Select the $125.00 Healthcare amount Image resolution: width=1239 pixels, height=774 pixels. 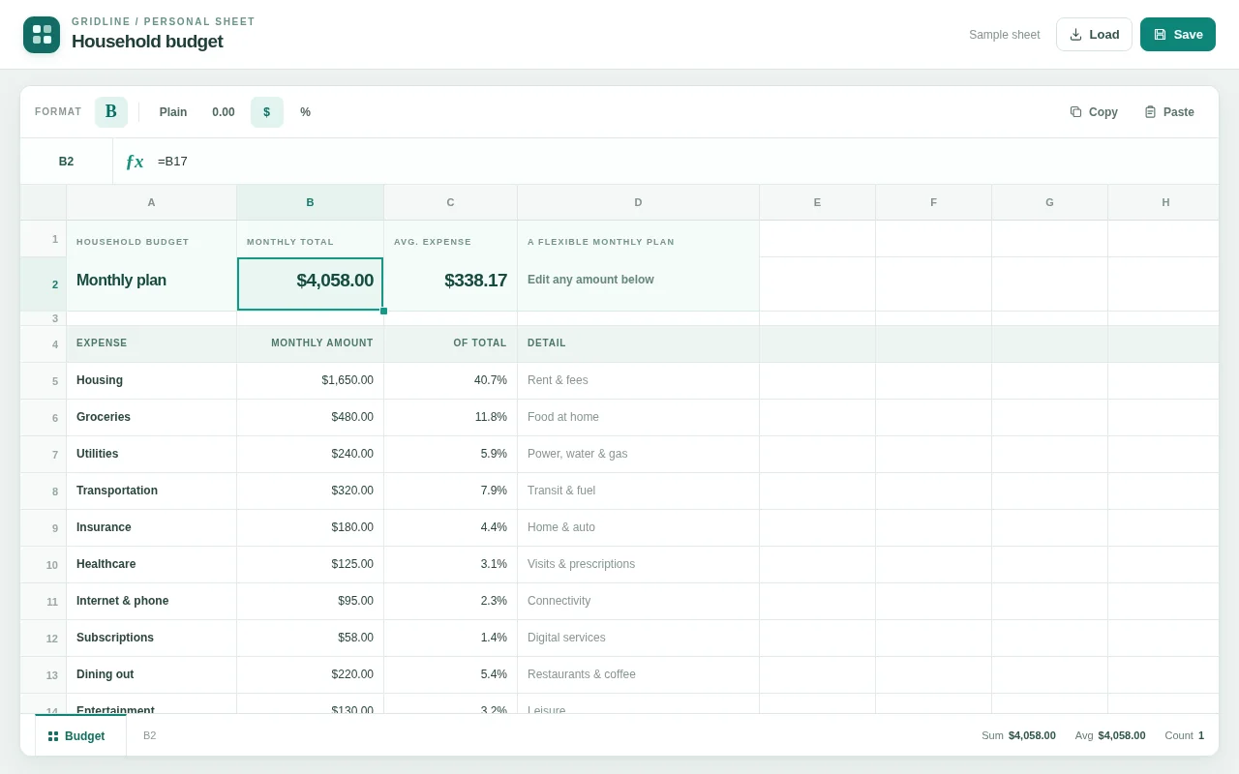coord(311,564)
